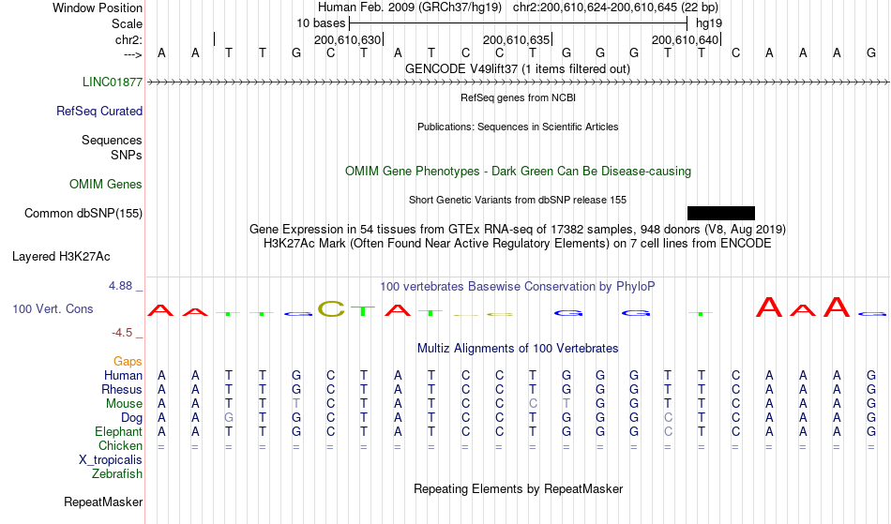891x524 pixels.
Task: Select the Human alignment row label
Action: point(123,376)
